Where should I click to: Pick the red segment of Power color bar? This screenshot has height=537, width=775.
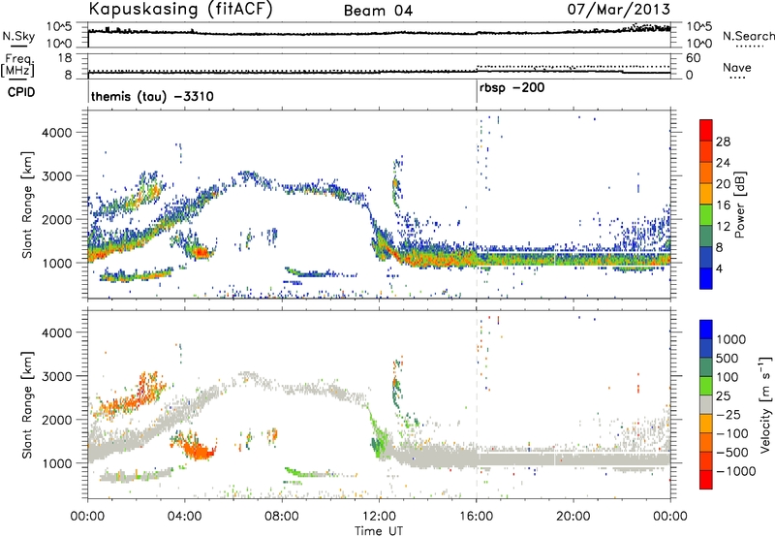706,130
